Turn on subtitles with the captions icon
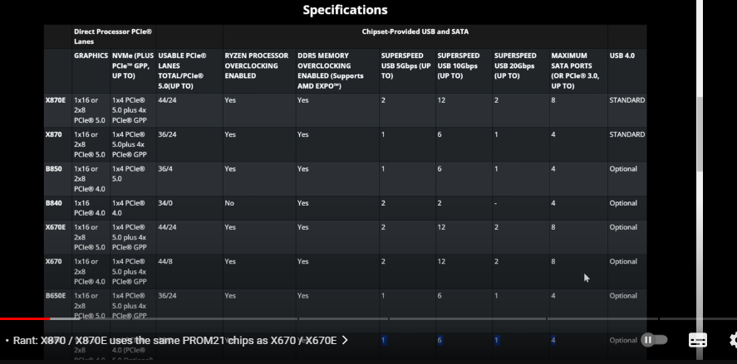Image resolution: width=737 pixels, height=364 pixels. pos(698,340)
